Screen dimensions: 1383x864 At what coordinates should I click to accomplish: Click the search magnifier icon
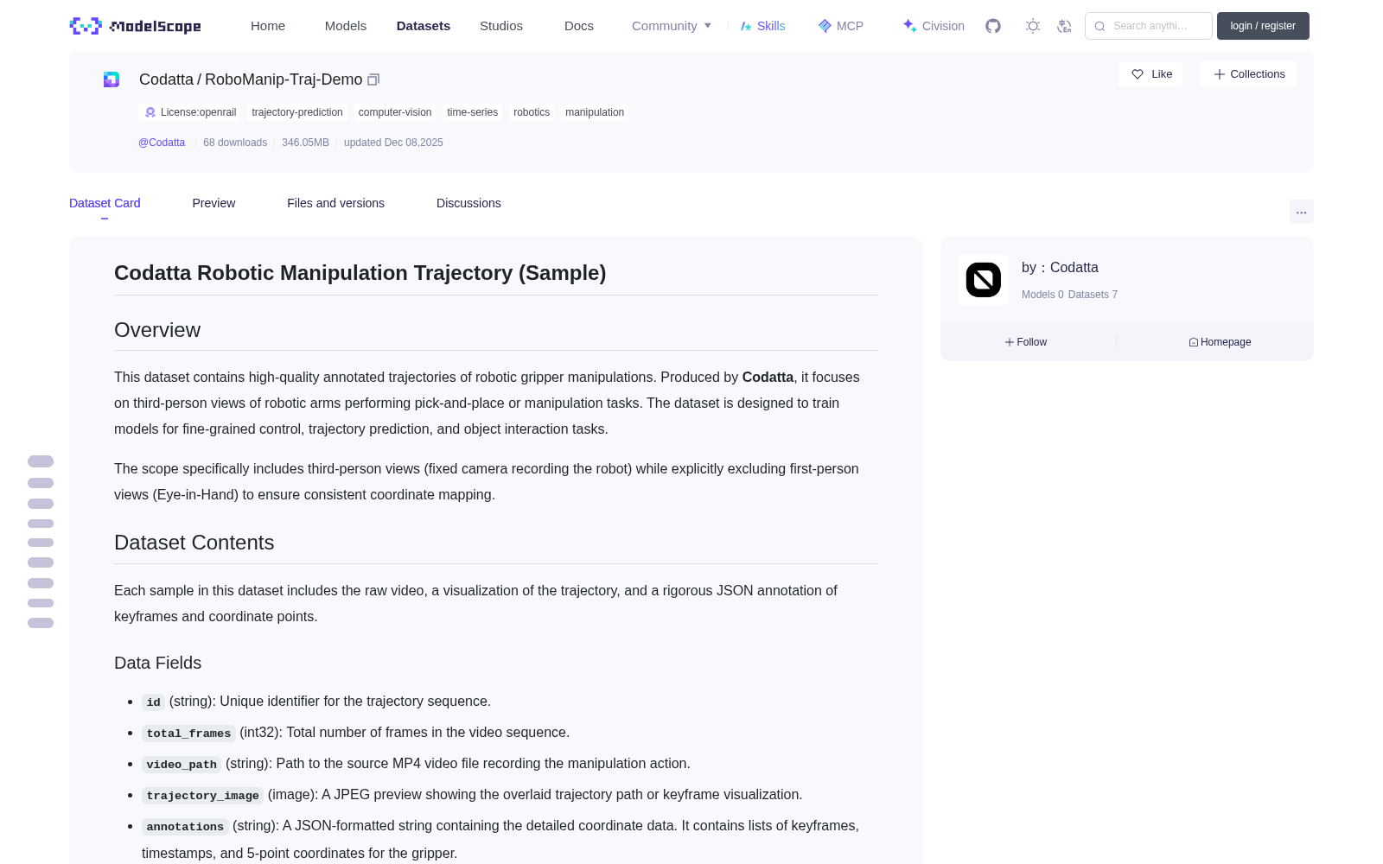(x=1100, y=26)
